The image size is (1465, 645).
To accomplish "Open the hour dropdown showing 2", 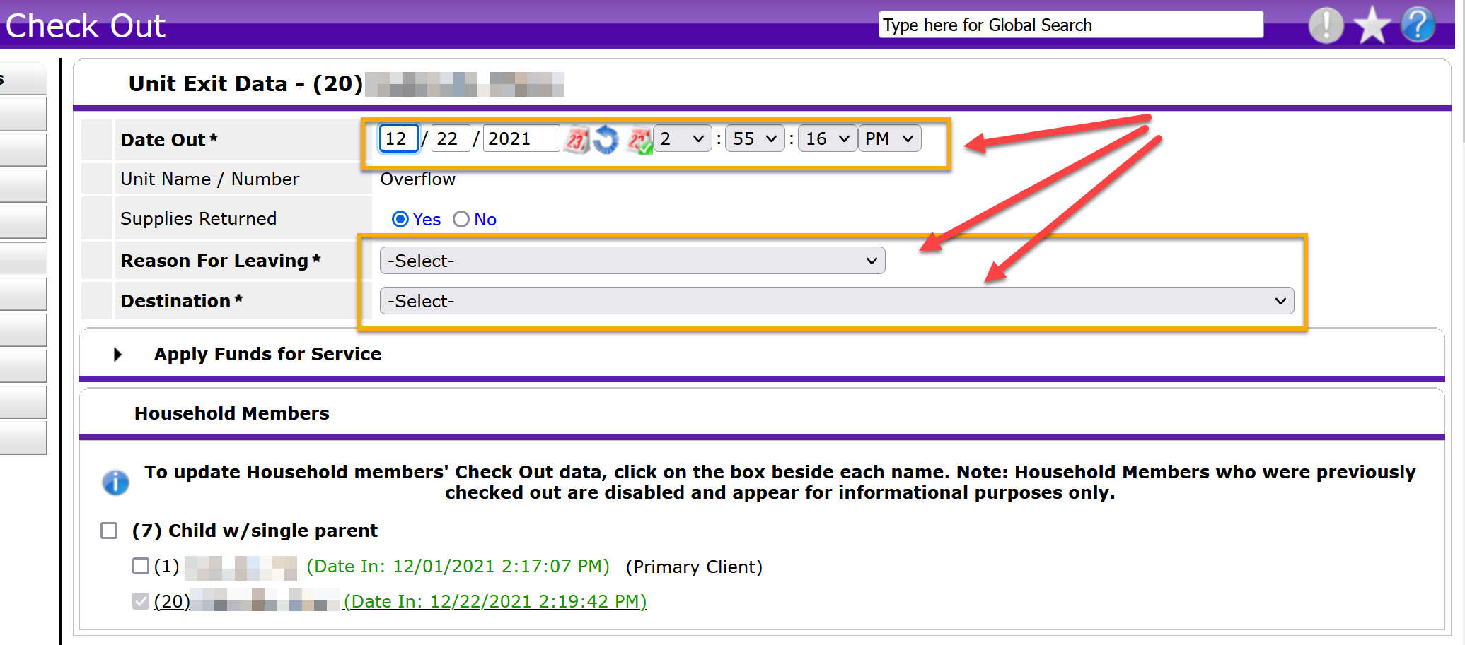I will click(x=682, y=138).
